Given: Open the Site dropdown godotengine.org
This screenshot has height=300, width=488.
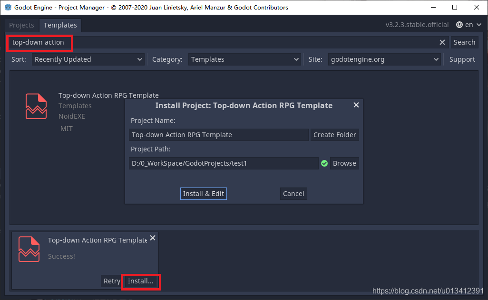Looking at the screenshot, I should pyautogui.click(x=384, y=59).
